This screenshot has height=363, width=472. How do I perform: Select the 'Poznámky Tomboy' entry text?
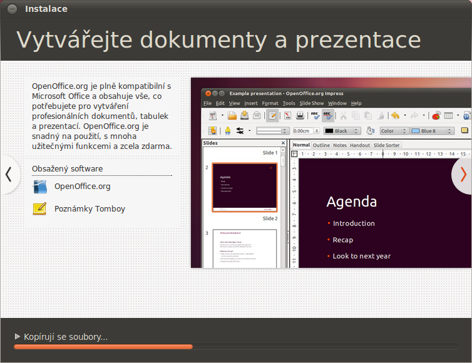[90, 208]
